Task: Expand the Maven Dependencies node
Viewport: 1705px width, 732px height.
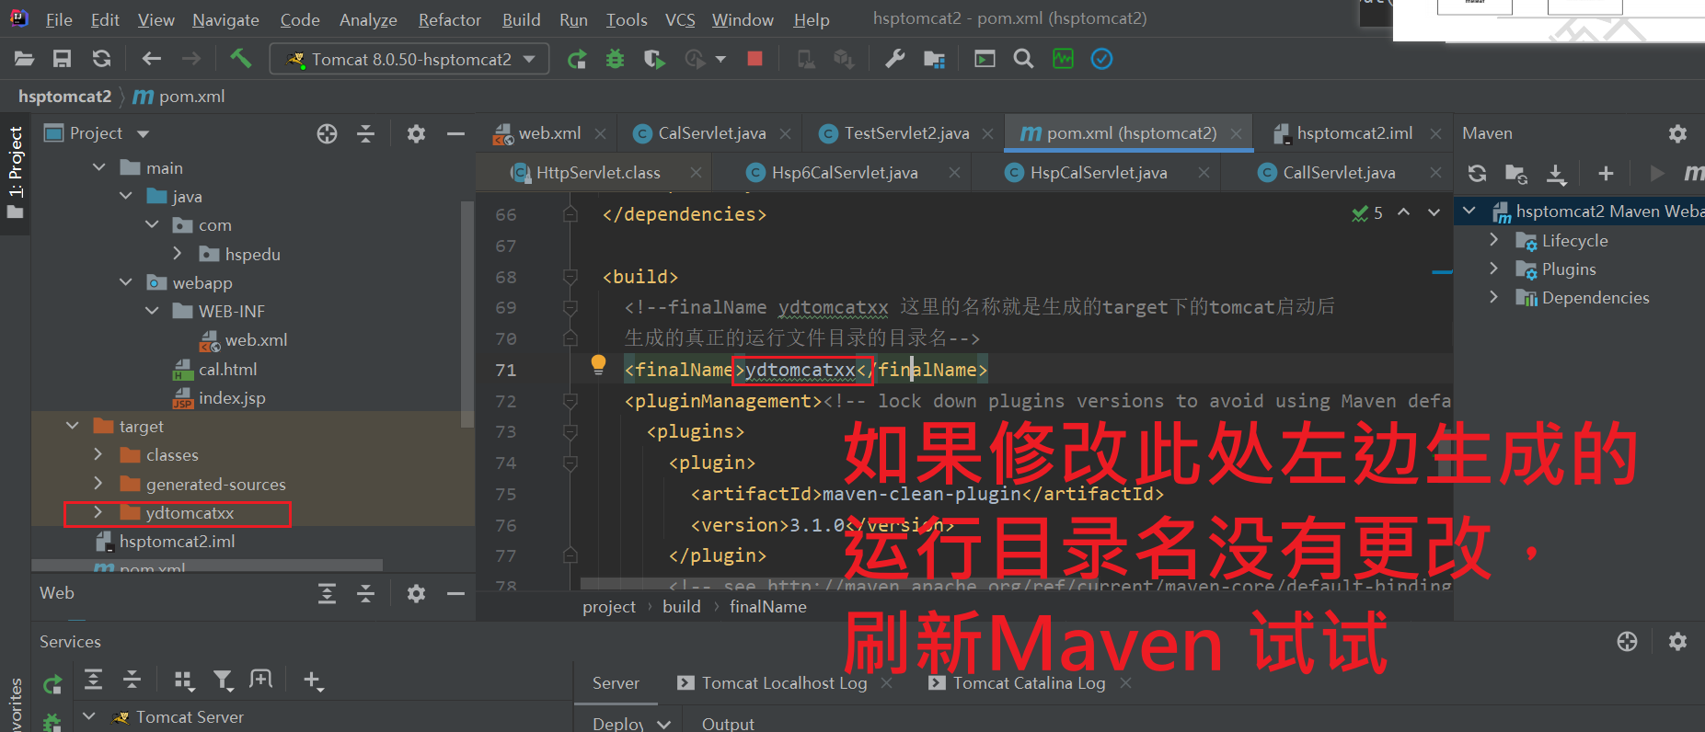Action: [x=1493, y=297]
